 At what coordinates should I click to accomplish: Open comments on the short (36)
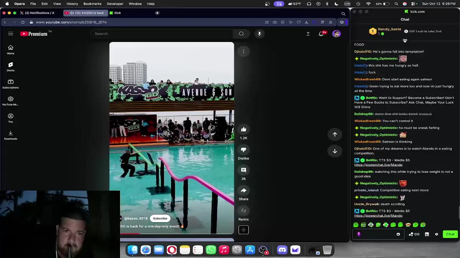(244, 170)
